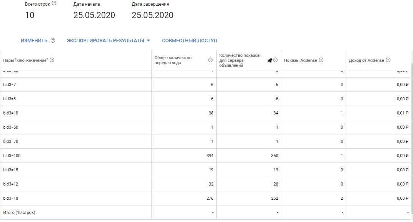The width and height of the screenshot is (413, 222).
Task: Select the bid3=100 row label
Action: (10, 156)
